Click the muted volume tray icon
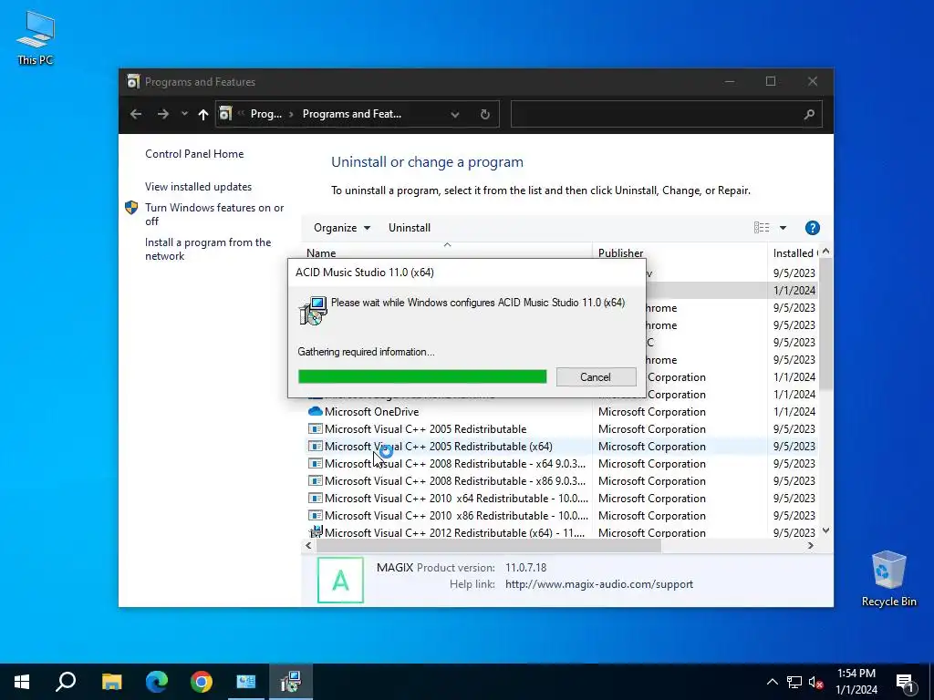Image resolution: width=934 pixels, height=700 pixels. pyautogui.click(x=815, y=682)
